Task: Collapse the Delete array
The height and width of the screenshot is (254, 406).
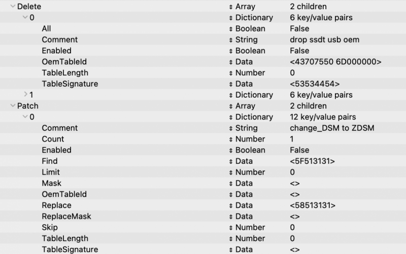Action: coord(13,7)
